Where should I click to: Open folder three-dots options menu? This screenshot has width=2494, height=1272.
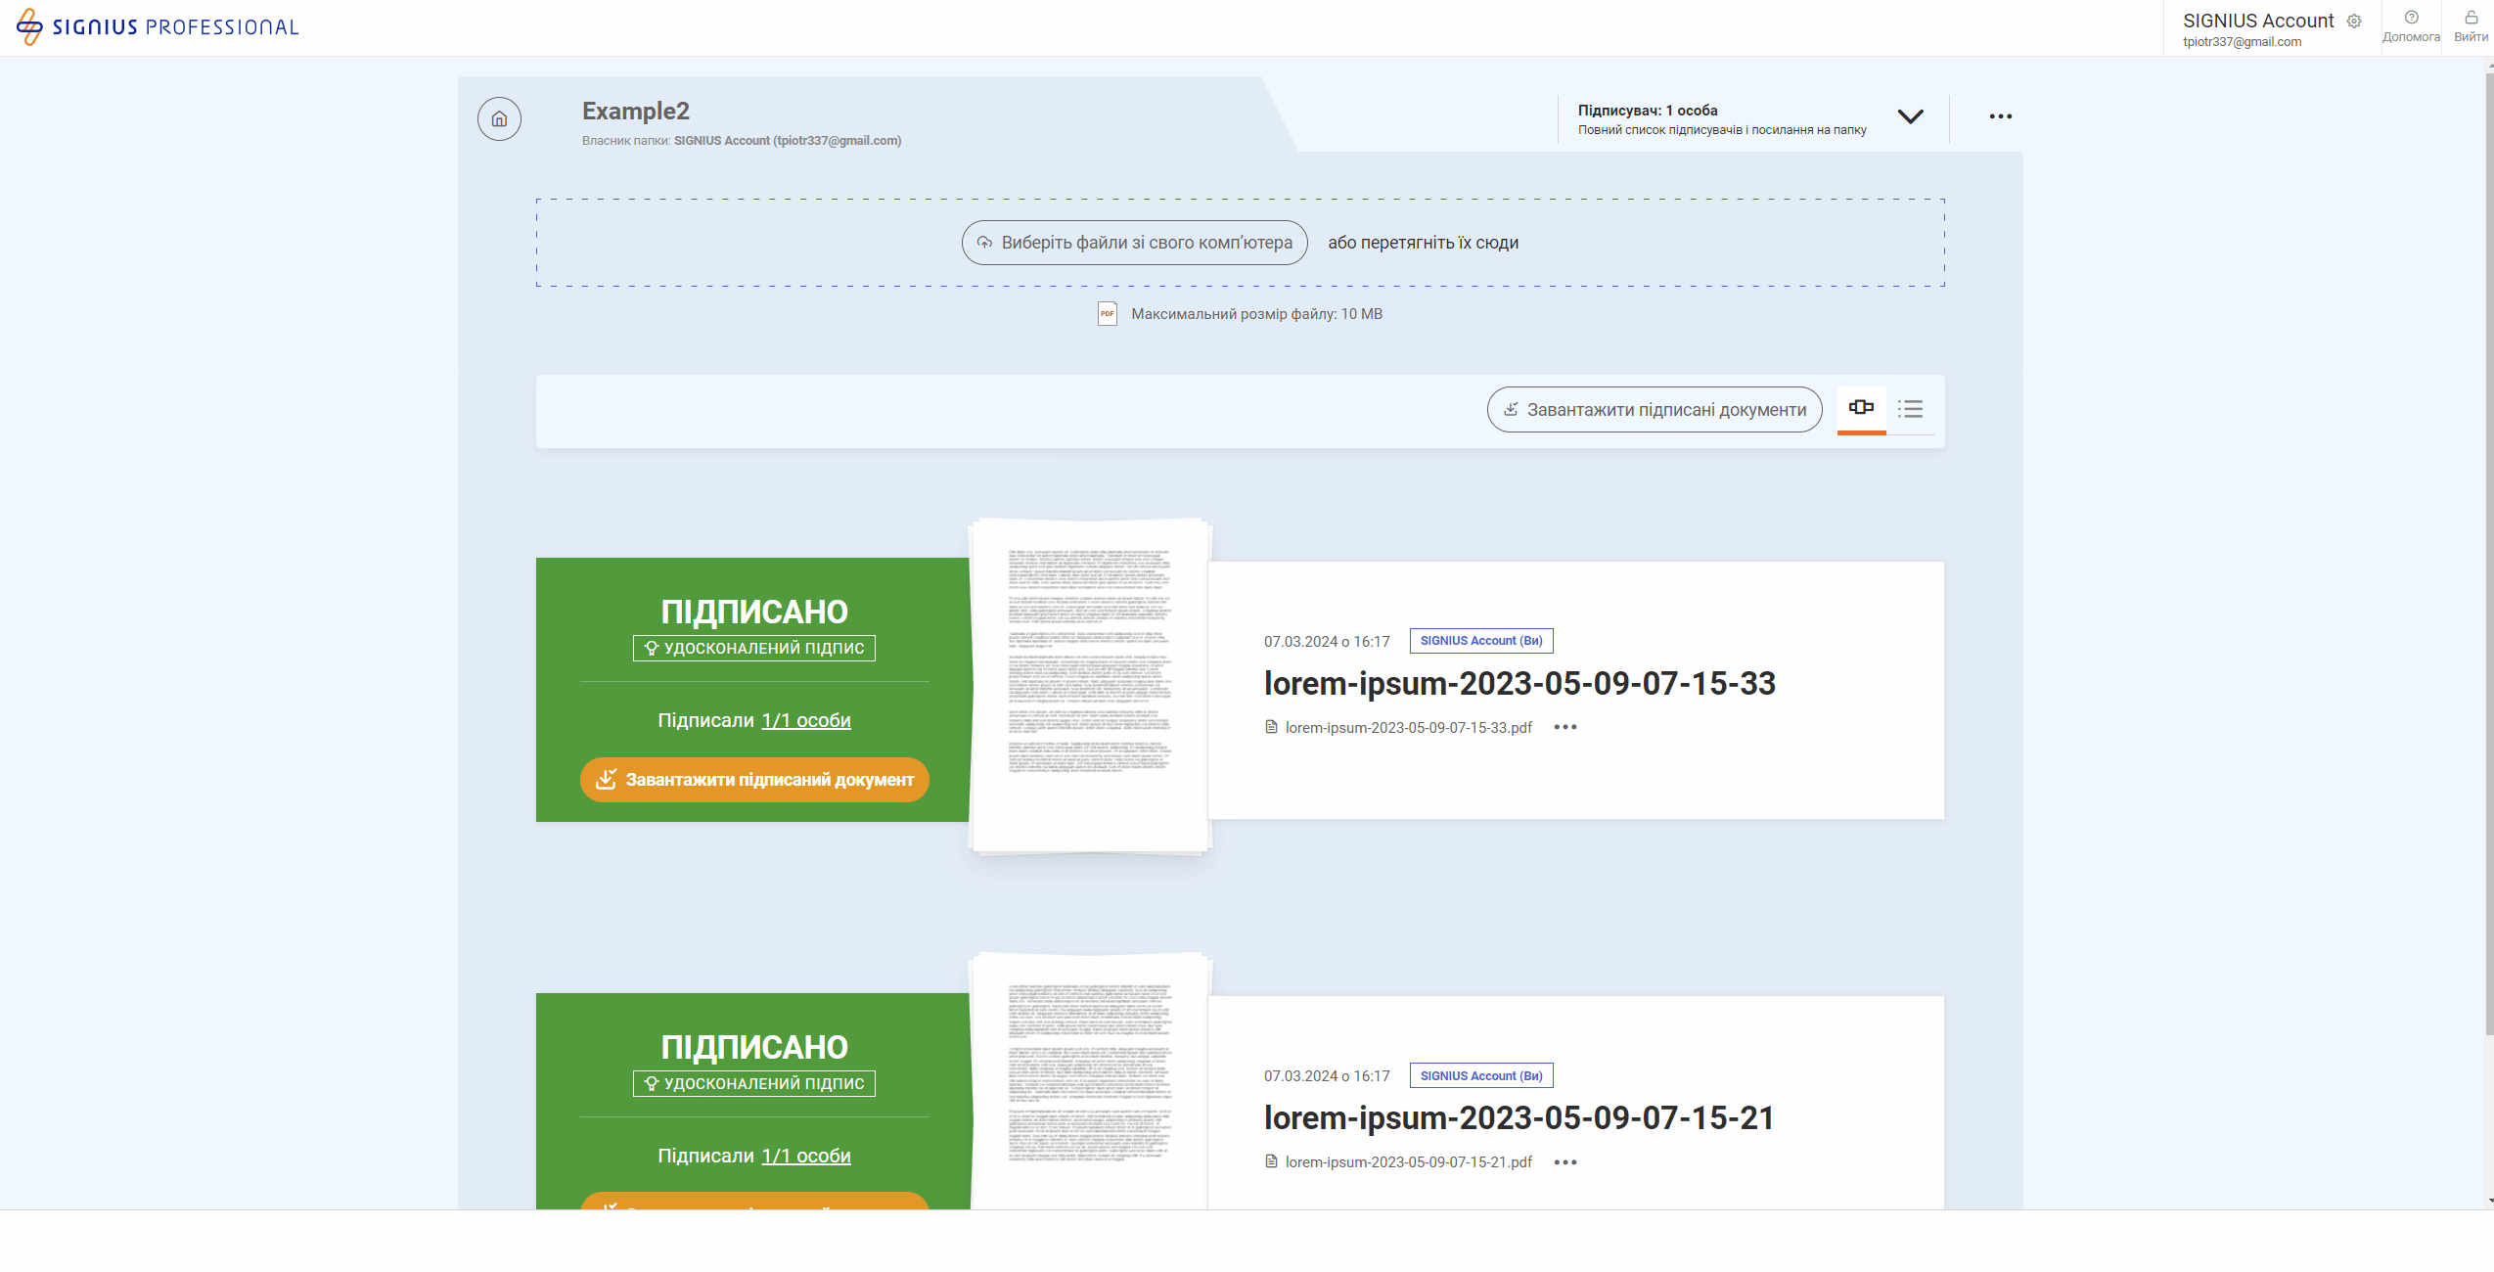pos(2000,116)
